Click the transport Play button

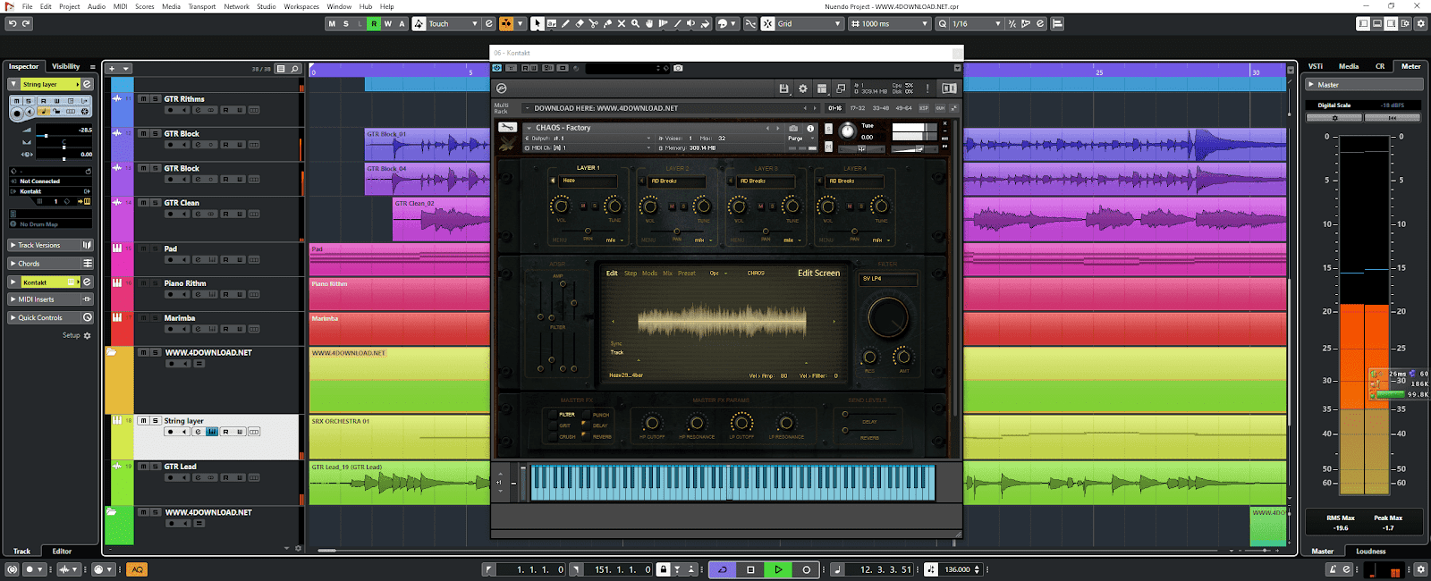[778, 569]
